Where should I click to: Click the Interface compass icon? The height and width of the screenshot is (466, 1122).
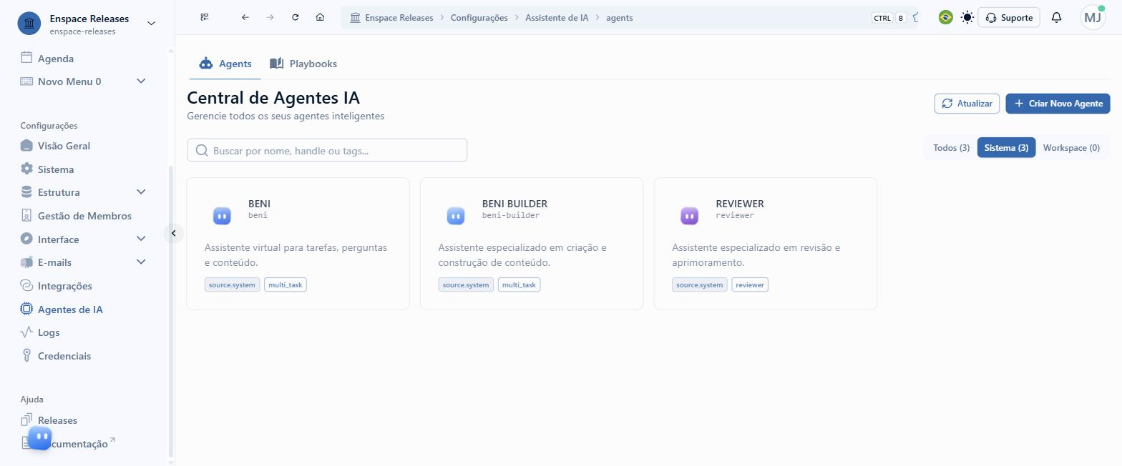(26, 239)
